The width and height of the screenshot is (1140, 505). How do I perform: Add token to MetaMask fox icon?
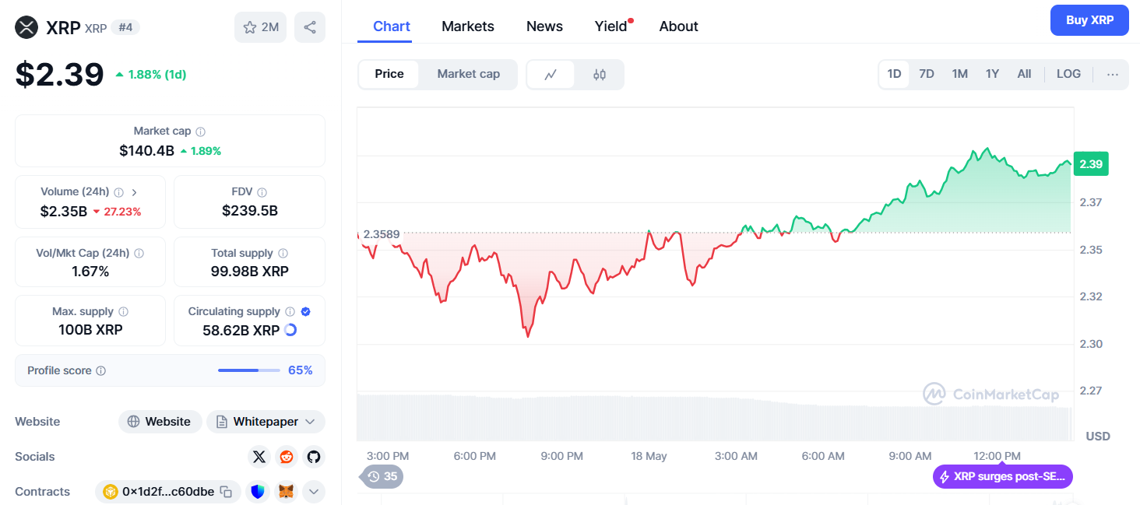click(x=287, y=492)
